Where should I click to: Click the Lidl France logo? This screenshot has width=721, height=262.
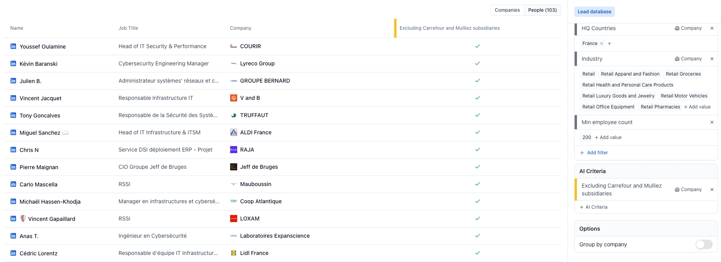pyautogui.click(x=234, y=253)
